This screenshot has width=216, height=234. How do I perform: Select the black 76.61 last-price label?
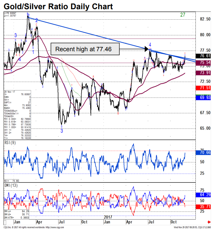[x=203, y=56]
